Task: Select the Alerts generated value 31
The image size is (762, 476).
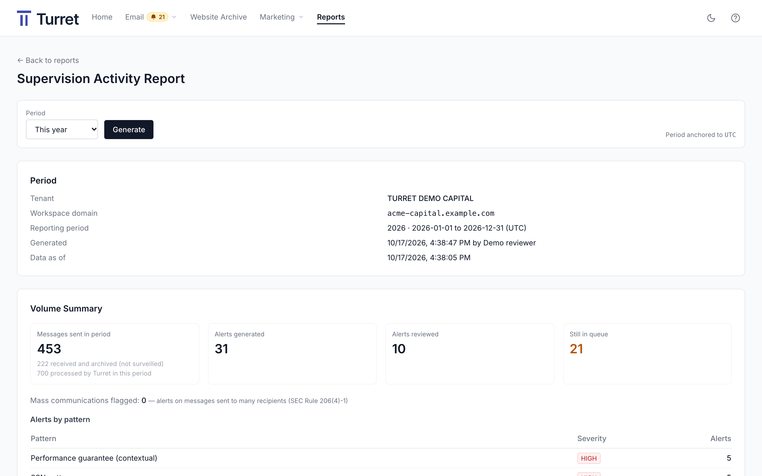Action: [x=221, y=349]
